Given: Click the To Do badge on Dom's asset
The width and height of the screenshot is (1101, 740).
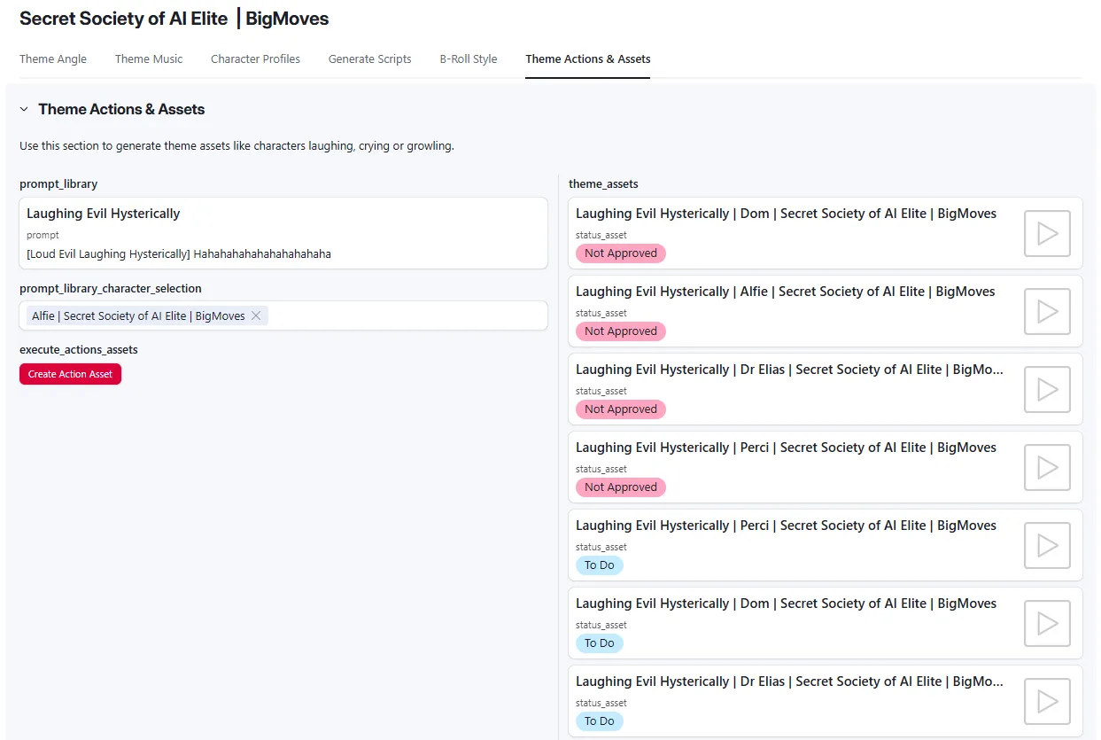Looking at the screenshot, I should 599,643.
